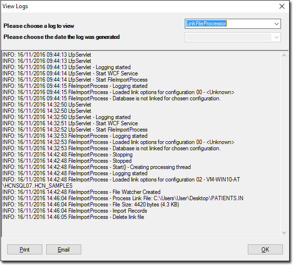This screenshot has width=293, height=265.
Task: Click the log area scrollbar down arrow
Action: (x=283, y=232)
